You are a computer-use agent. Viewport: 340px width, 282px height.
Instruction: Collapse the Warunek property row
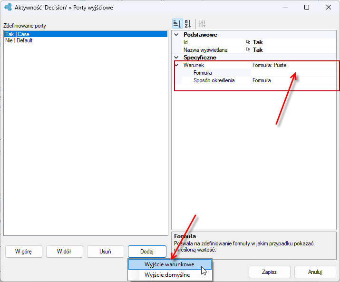177,65
